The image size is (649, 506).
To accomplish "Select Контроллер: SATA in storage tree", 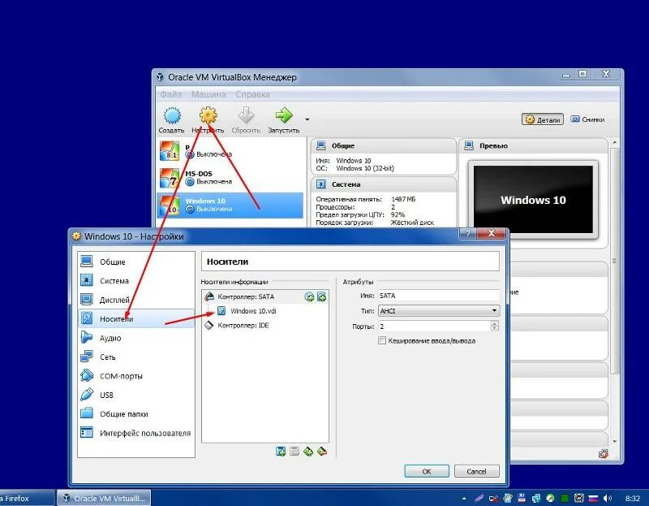I will tap(246, 296).
